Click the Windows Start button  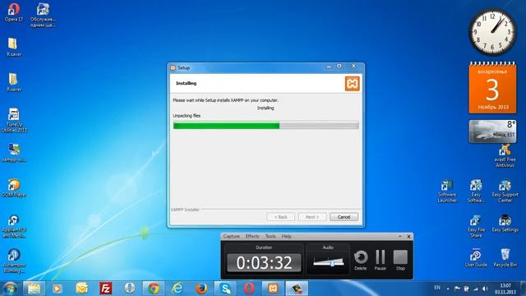click(10, 289)
